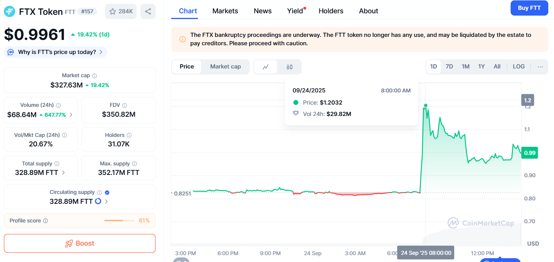Set chart range to All
Screen dimensions: 554x262
point(497,67)
